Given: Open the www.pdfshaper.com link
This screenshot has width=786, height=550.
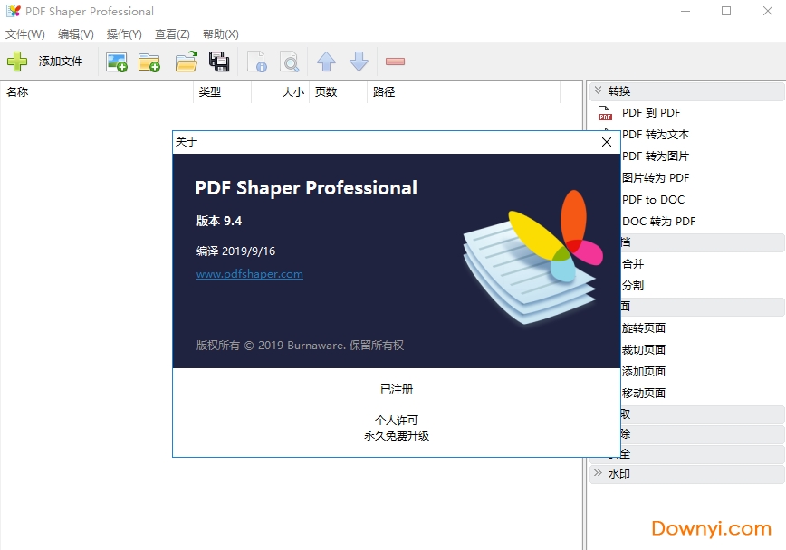Looking at the screenshot, I should pos(250,274).
